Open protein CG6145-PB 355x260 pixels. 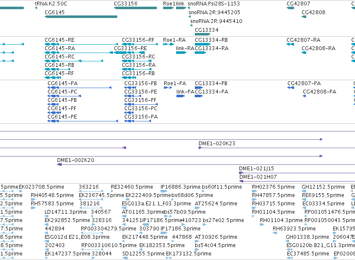pyautogui.click(x=62, y=100)
